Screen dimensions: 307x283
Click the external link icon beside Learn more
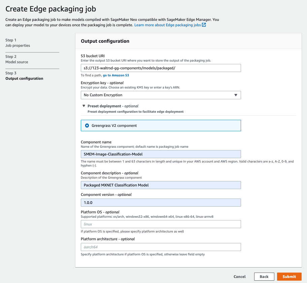click(x=204, y=25)
